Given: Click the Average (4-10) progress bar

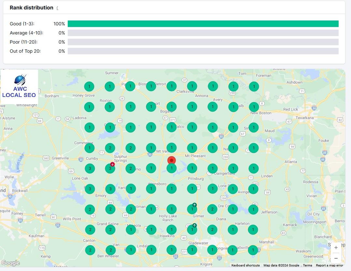Looking at the screenshot, I should point(203,33).
